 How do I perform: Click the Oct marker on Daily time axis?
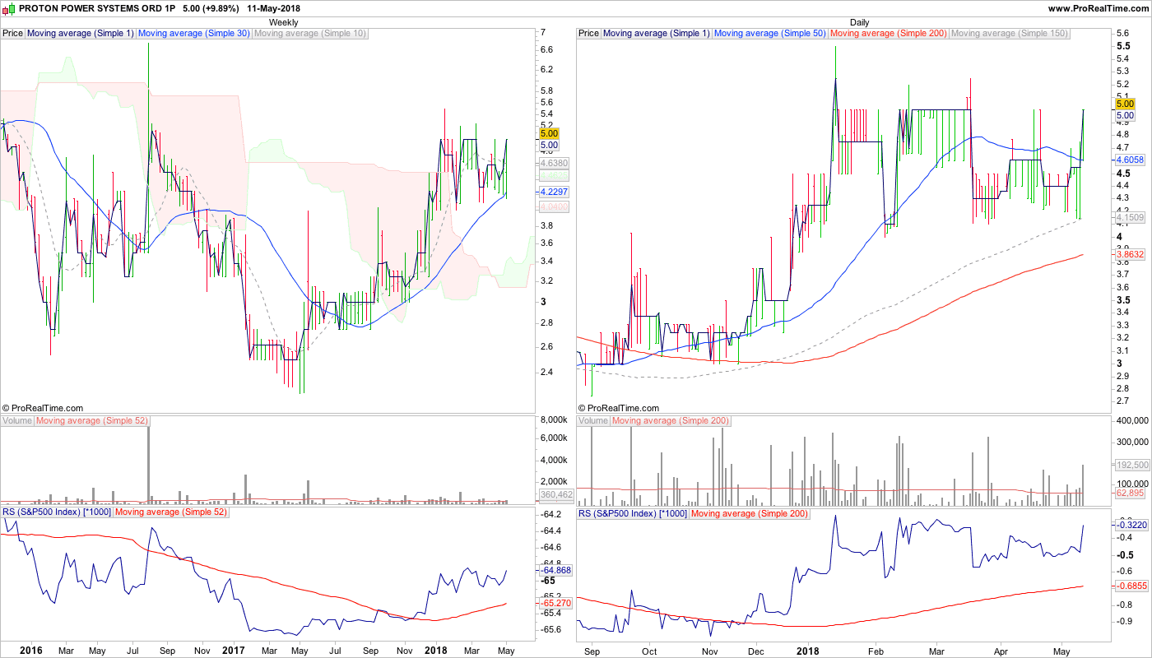650,651
